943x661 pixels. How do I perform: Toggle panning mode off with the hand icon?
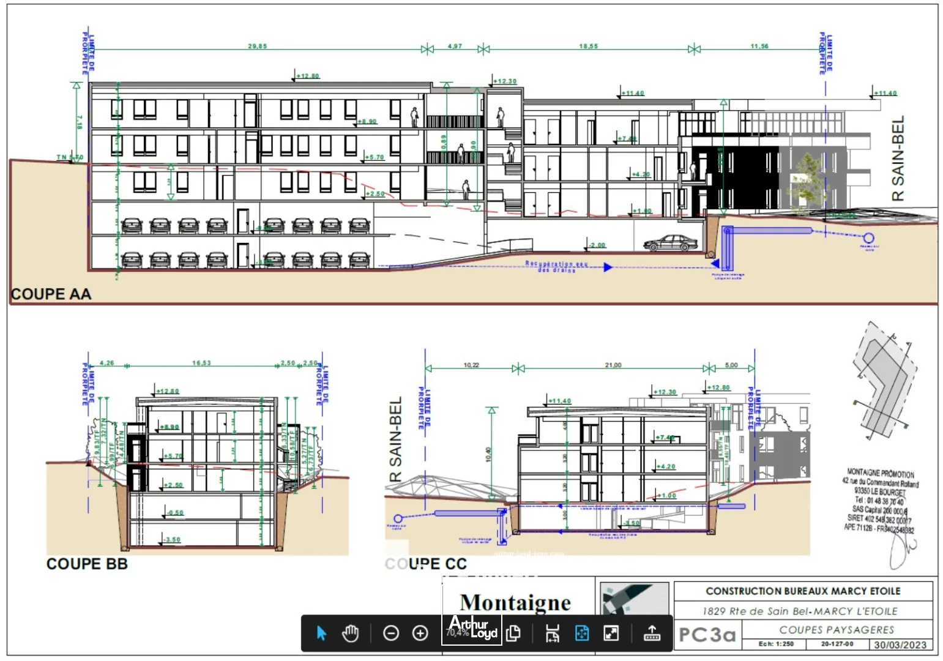tap(350, 634)
